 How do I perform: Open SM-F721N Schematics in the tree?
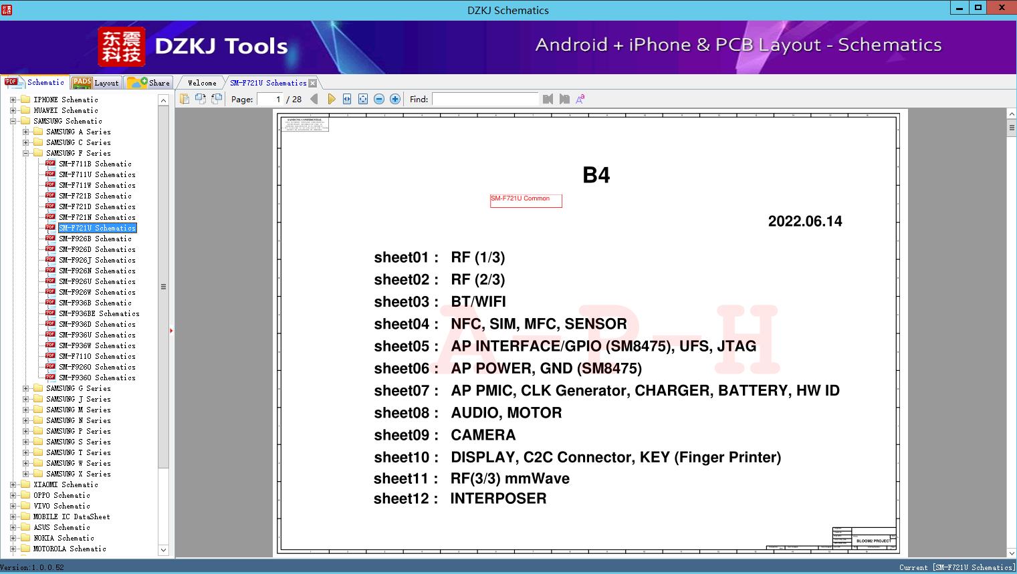97,217
